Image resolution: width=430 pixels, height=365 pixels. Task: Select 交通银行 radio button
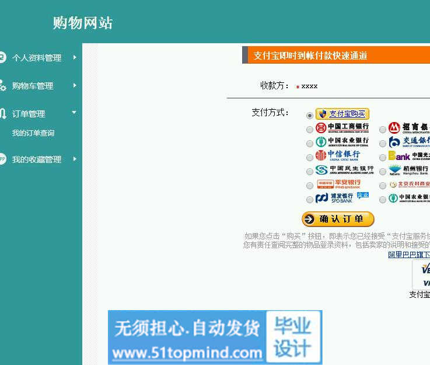383,143
